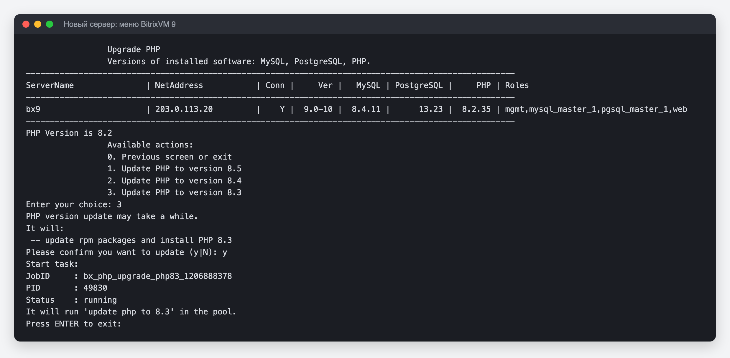Click option '1. Update PHP to version 8.5'
This screenshot has width=730, height=358.
point(174,169)
